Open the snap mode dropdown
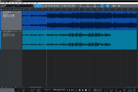The image size is (138, 92). 97,7
